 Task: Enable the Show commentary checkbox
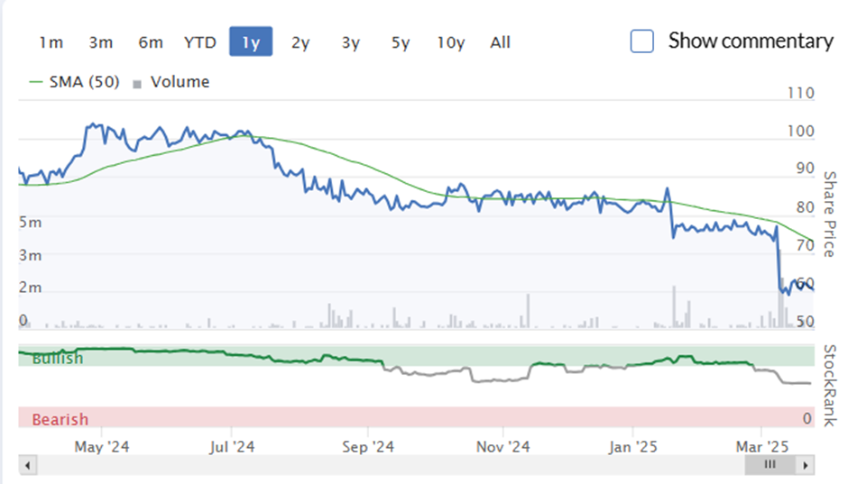tap(642, 41)
